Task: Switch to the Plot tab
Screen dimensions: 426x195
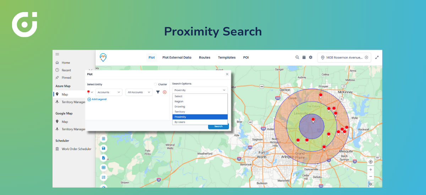Action: (x=152, y=57)
